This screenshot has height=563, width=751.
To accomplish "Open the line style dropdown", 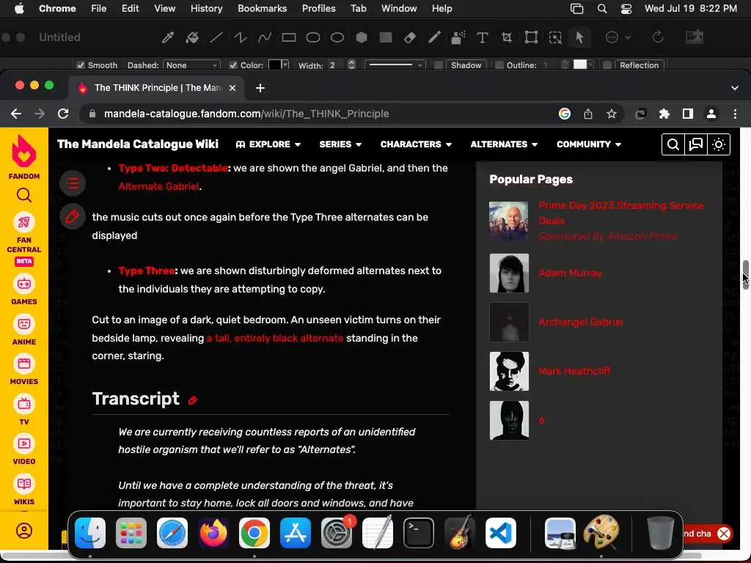I will coord(395,65).
